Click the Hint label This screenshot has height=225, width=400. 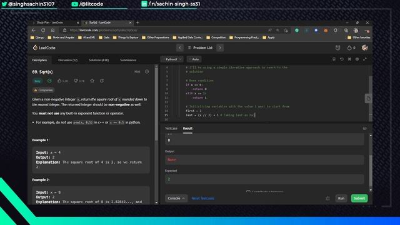pos(137,72)
